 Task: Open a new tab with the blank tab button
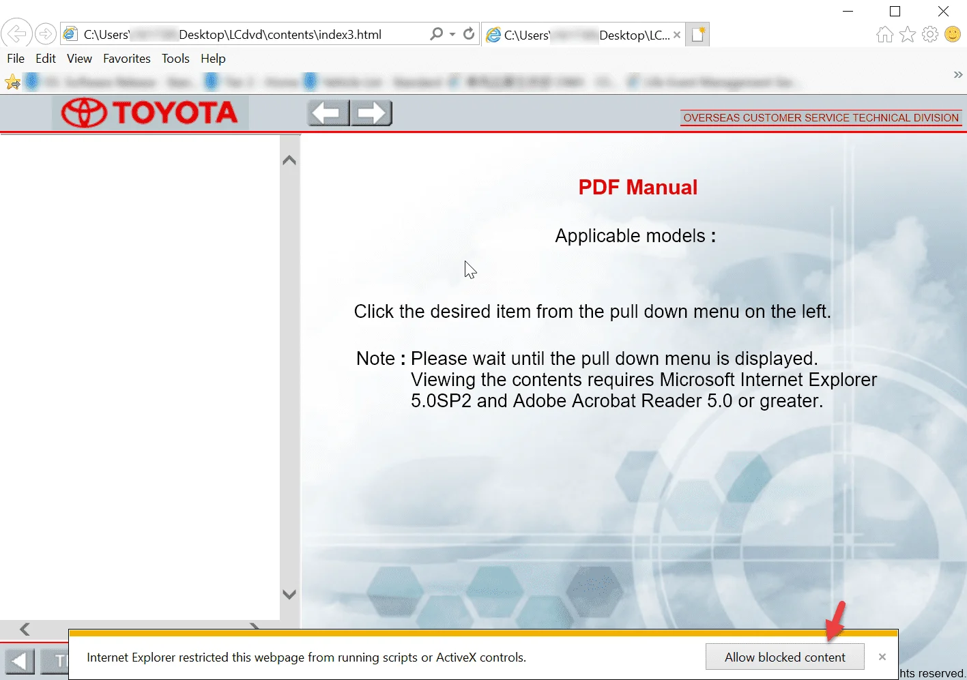(x=698, y=34)
